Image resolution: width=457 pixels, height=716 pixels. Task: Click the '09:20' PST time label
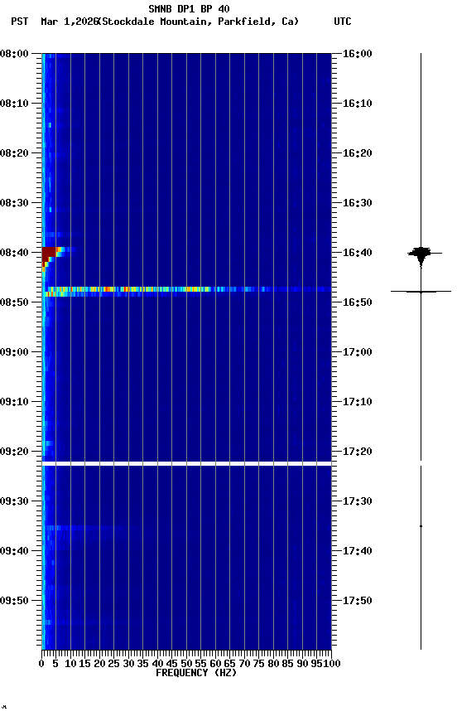(14, 452)
